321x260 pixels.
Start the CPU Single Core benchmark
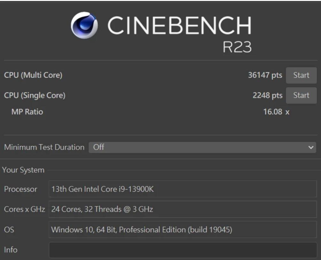pos(301,95)
